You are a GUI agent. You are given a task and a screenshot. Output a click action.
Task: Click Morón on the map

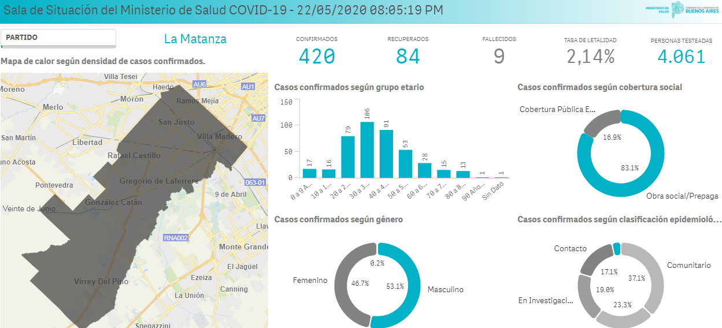click(131, 99)
